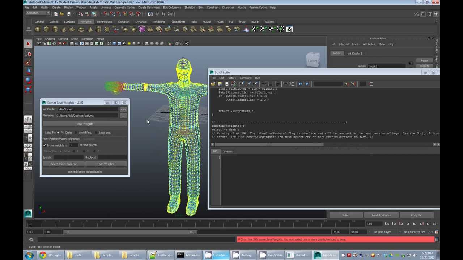Open the Command menu in Script Editor
Image resolution: width=463 pixels, height=260 pixels.
(245, 78)
